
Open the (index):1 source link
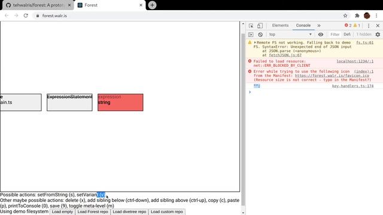[x=364, y=72]
